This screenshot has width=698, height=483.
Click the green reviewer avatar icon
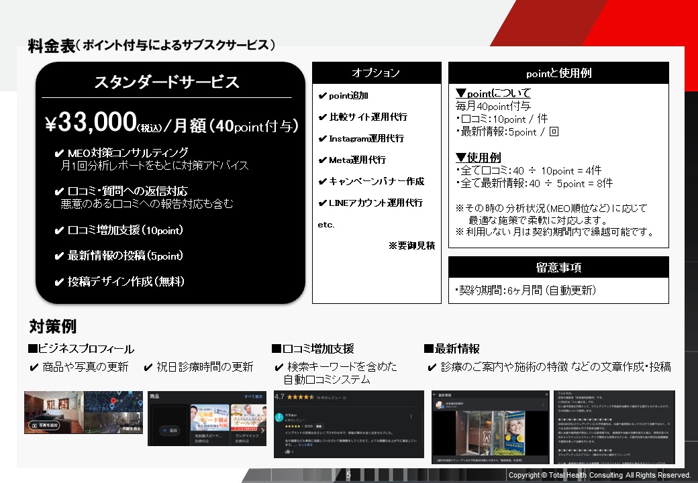(279, 417)
